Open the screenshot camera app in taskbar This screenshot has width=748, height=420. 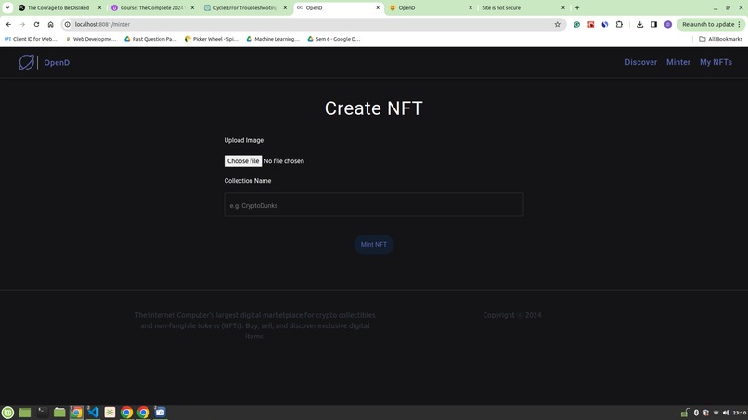click(x=161, y=413)
